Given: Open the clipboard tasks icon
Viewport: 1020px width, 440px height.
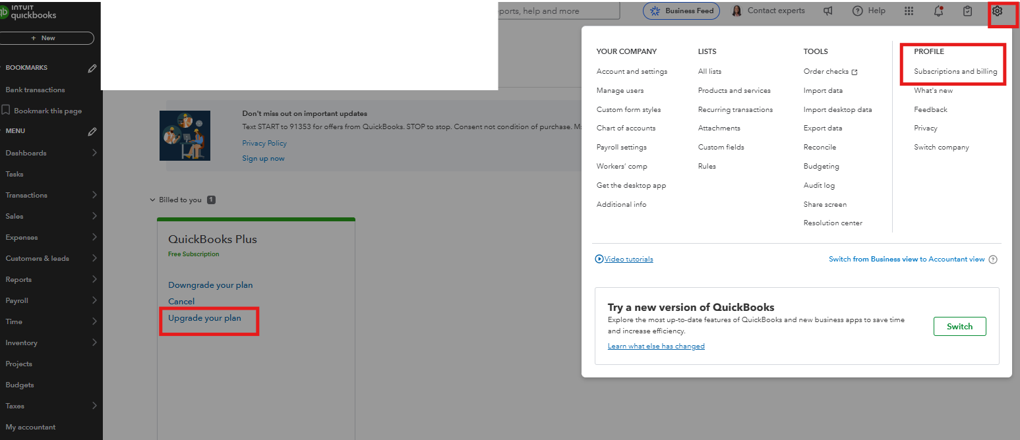Looking at the screenshot, I should click(x=967, y=11).
